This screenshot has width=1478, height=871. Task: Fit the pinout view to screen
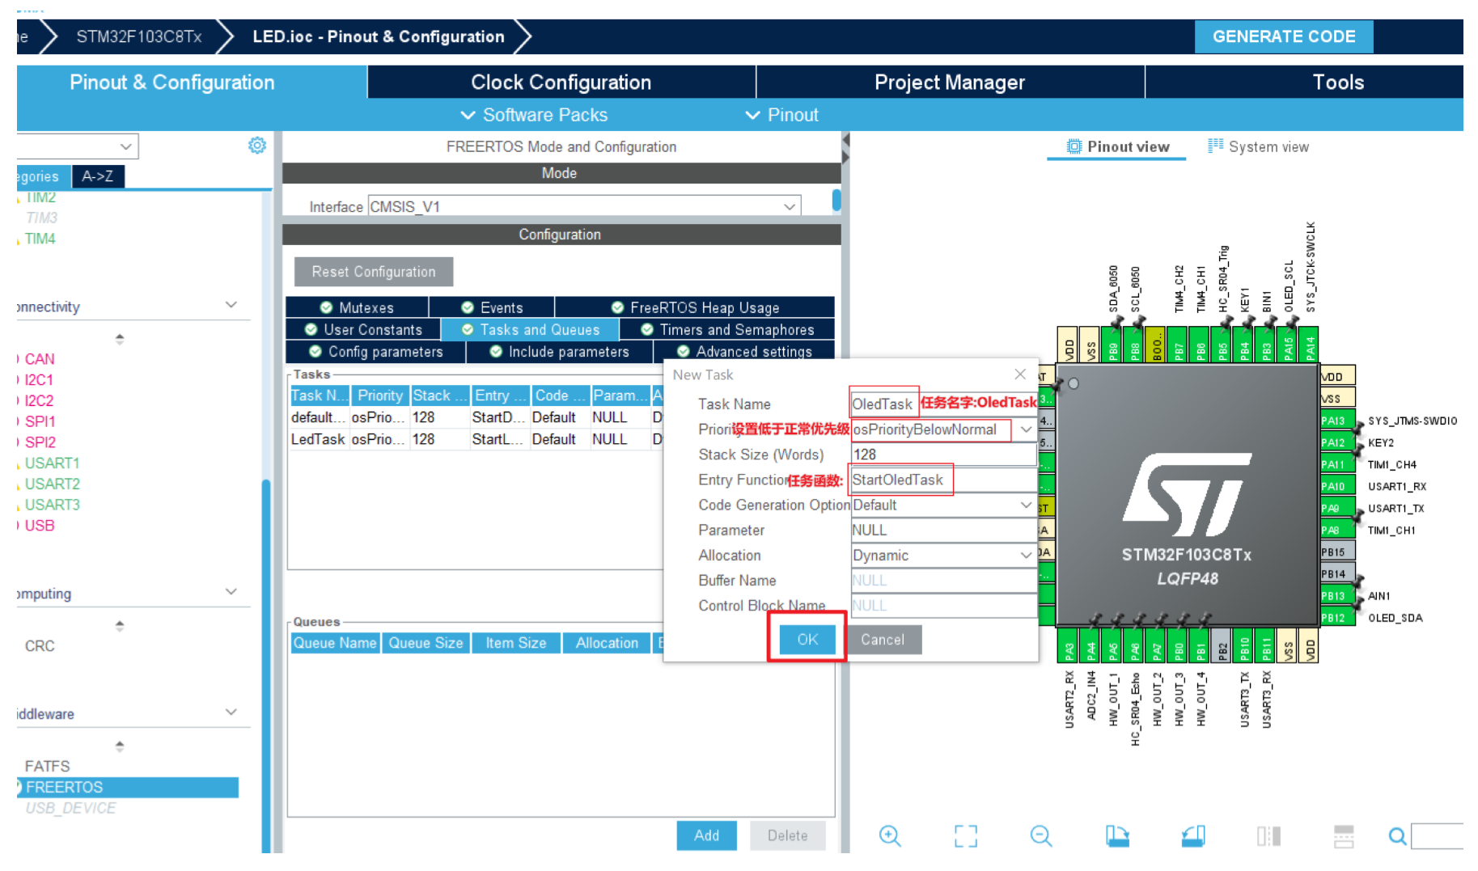click(965, 835)
